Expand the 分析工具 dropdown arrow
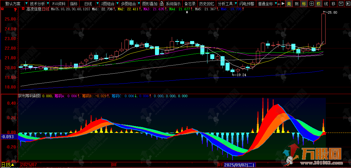Image resolution: width=351 pixels, height=168 pixels. point(236,4)
